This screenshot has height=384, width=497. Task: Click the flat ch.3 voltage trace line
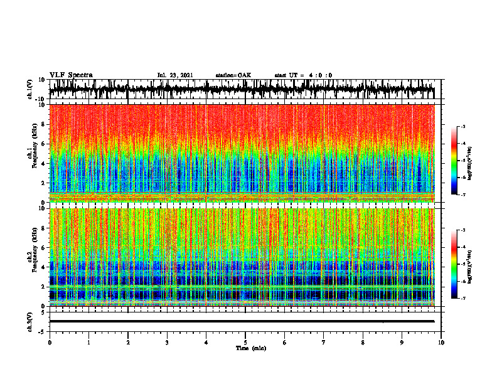(x=242, y=321)
